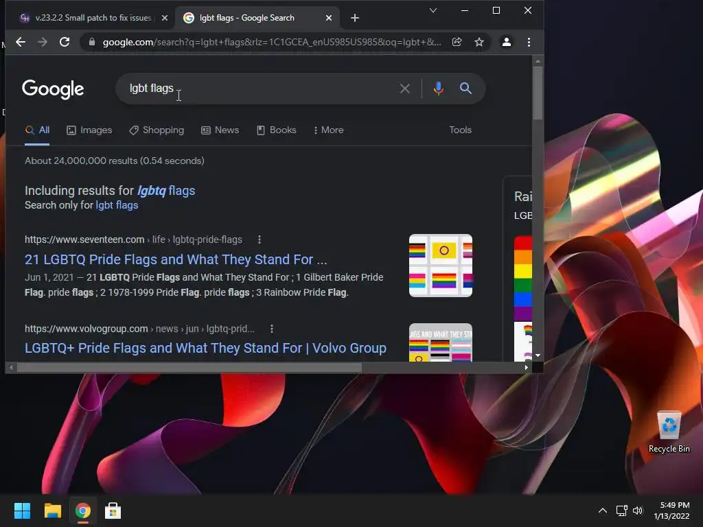Viewport: 703px width, 527px height.
Task: Maximize the Chrome window
Action: point(496,10)
